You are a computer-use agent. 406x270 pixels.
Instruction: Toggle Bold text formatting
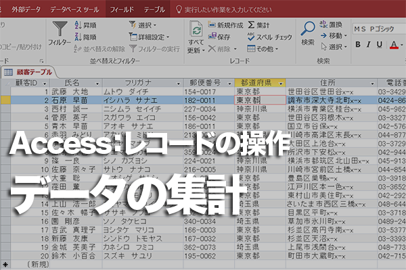359,45
